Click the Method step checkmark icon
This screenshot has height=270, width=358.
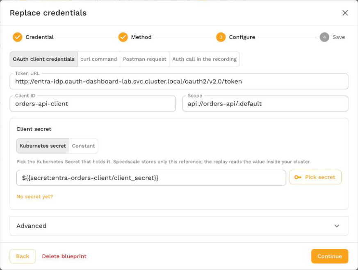click(x=123, y=37)
